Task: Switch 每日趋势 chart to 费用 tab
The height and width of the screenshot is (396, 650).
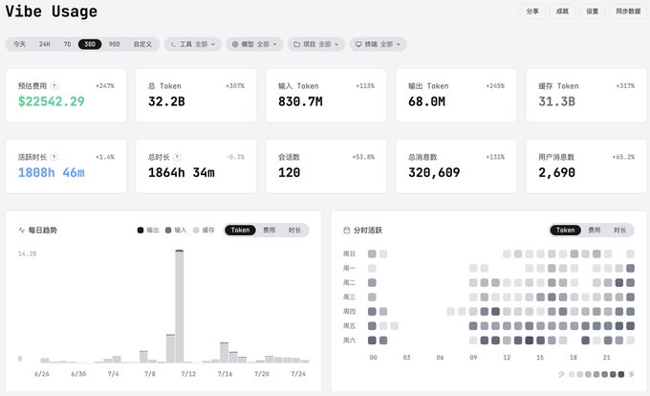Action: pyautogui.click(x=269, y=231)
